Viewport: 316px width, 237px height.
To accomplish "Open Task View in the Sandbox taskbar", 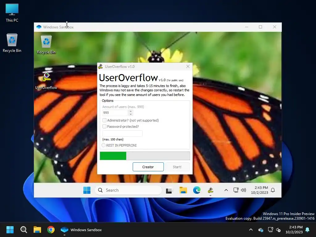I will coord(169,190).
